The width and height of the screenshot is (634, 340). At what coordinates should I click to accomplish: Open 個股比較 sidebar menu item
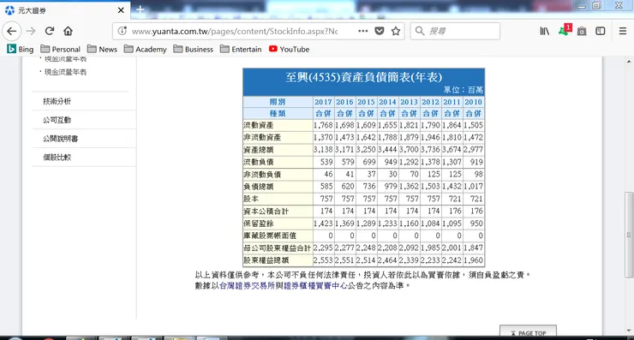pos(57,157)
